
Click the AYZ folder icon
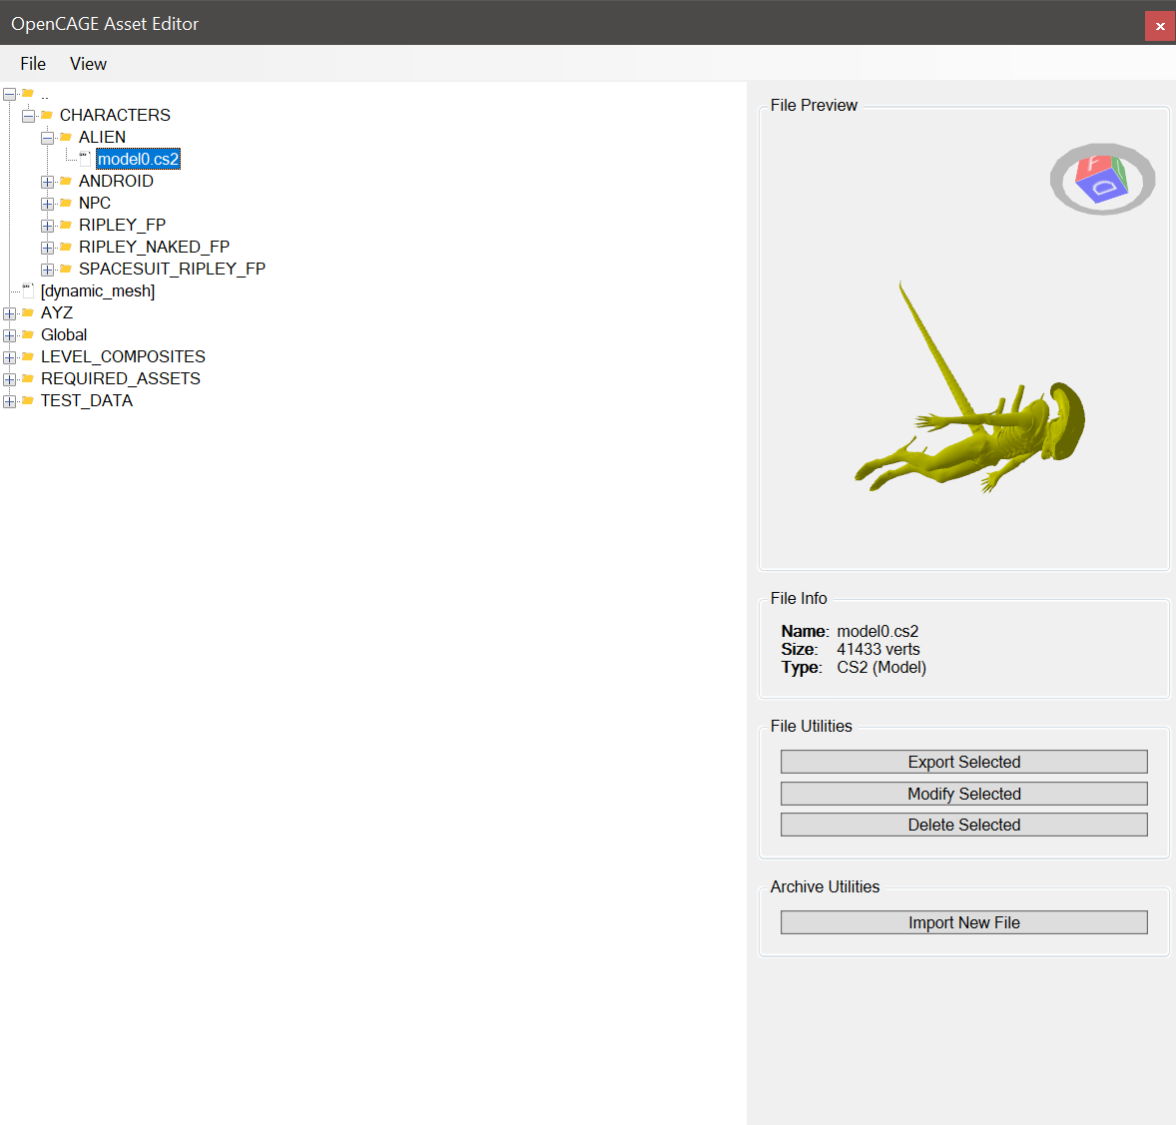[28, 312]
